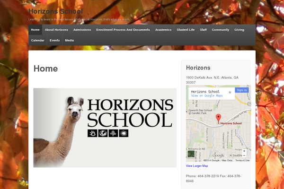Image resolution: width=284 pixels, height=189 pixels.
Task: Click the 1900 DeKalb Ave address text
Action: click(212, 80)
